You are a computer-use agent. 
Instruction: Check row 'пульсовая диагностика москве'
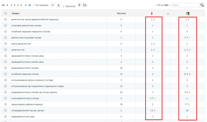coord(5,25)
